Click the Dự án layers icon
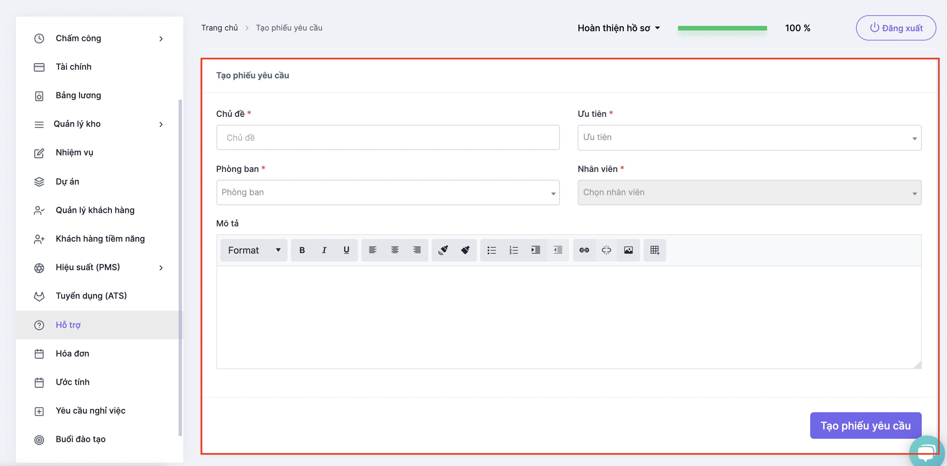Viewport: 947px width, 466px height. tap(39, 182)
